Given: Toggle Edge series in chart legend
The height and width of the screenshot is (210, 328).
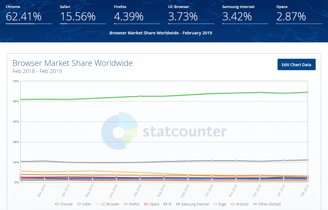Looking at the screenshot, I should tap(220, 204).
